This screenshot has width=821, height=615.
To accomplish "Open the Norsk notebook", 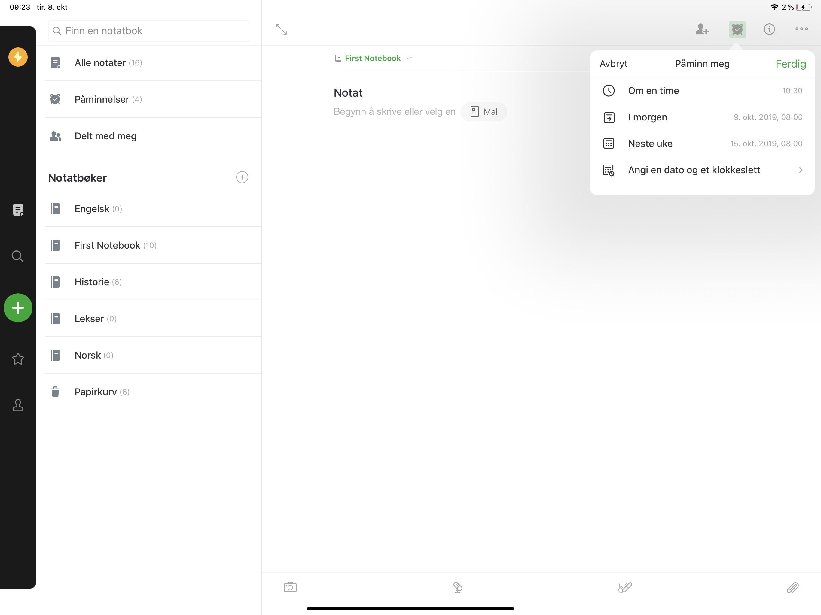I will point(153,355).
